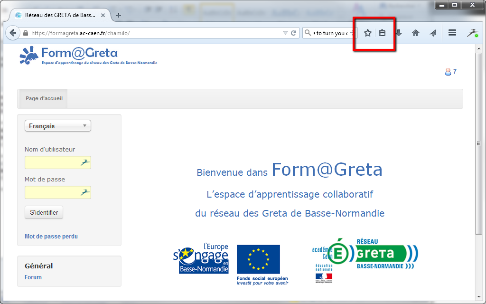
Task: Maximize the browser window
Action: tap(455, 5)
